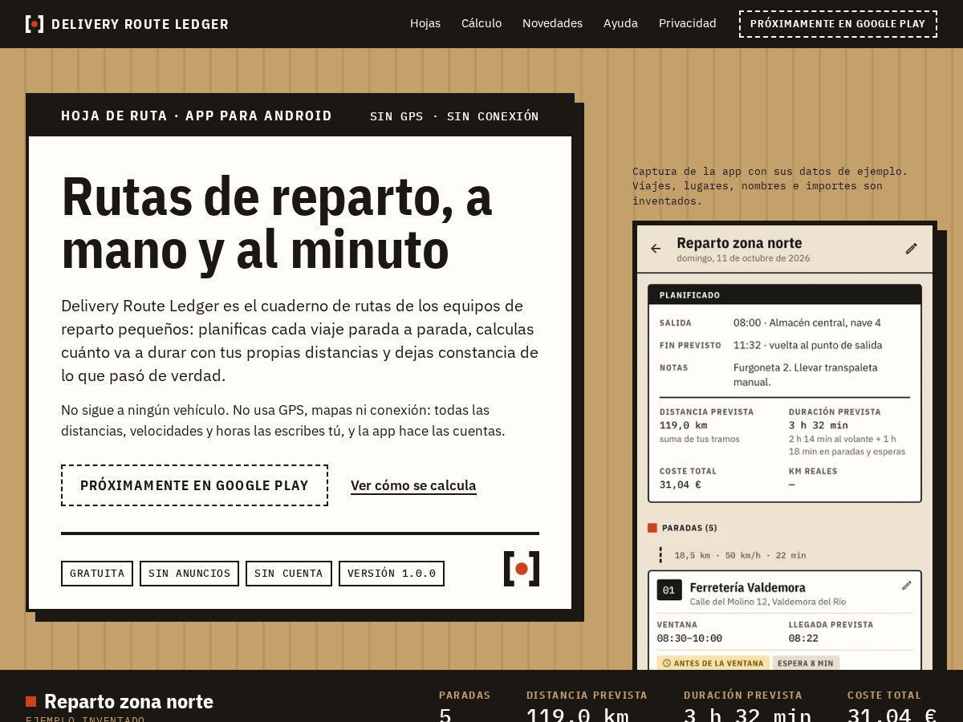The width and height of the screenshot is (963, 722).
Task: Click the 3 h 32 min duration in the app card
Action: [x=819, y=425]
